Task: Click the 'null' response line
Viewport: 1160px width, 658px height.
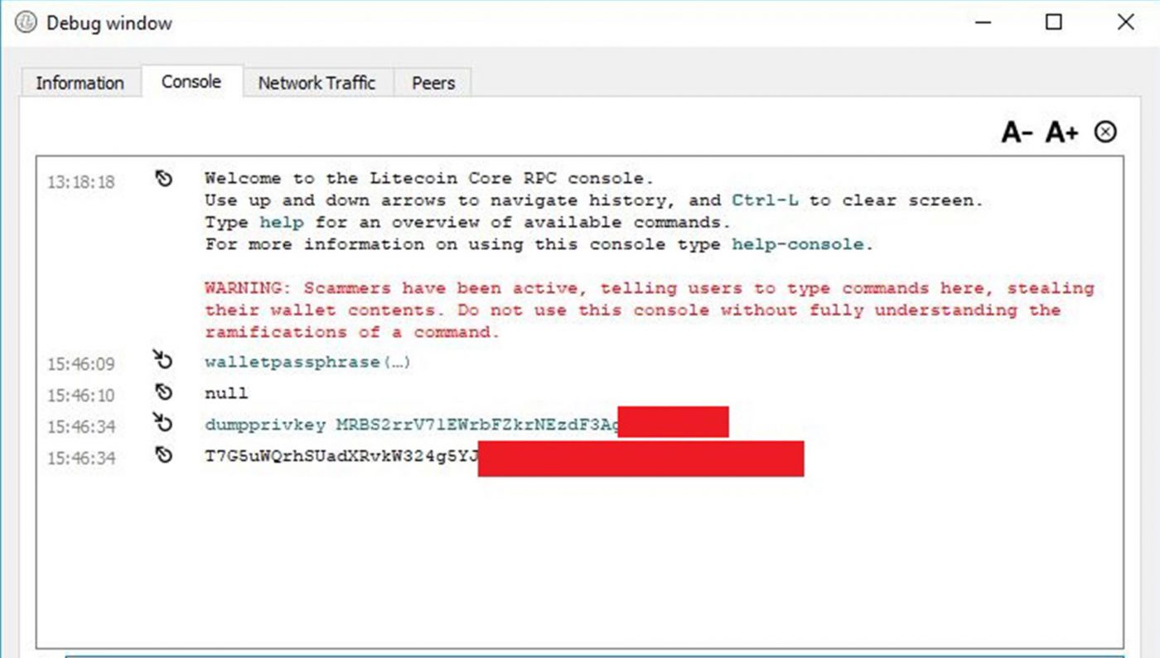Action: [x=226, y=394]
